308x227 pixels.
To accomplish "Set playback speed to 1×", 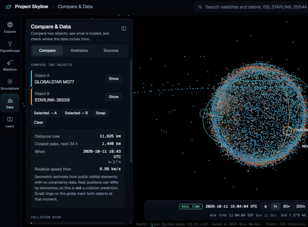I will pyautogui.click(x=276, y=206).
